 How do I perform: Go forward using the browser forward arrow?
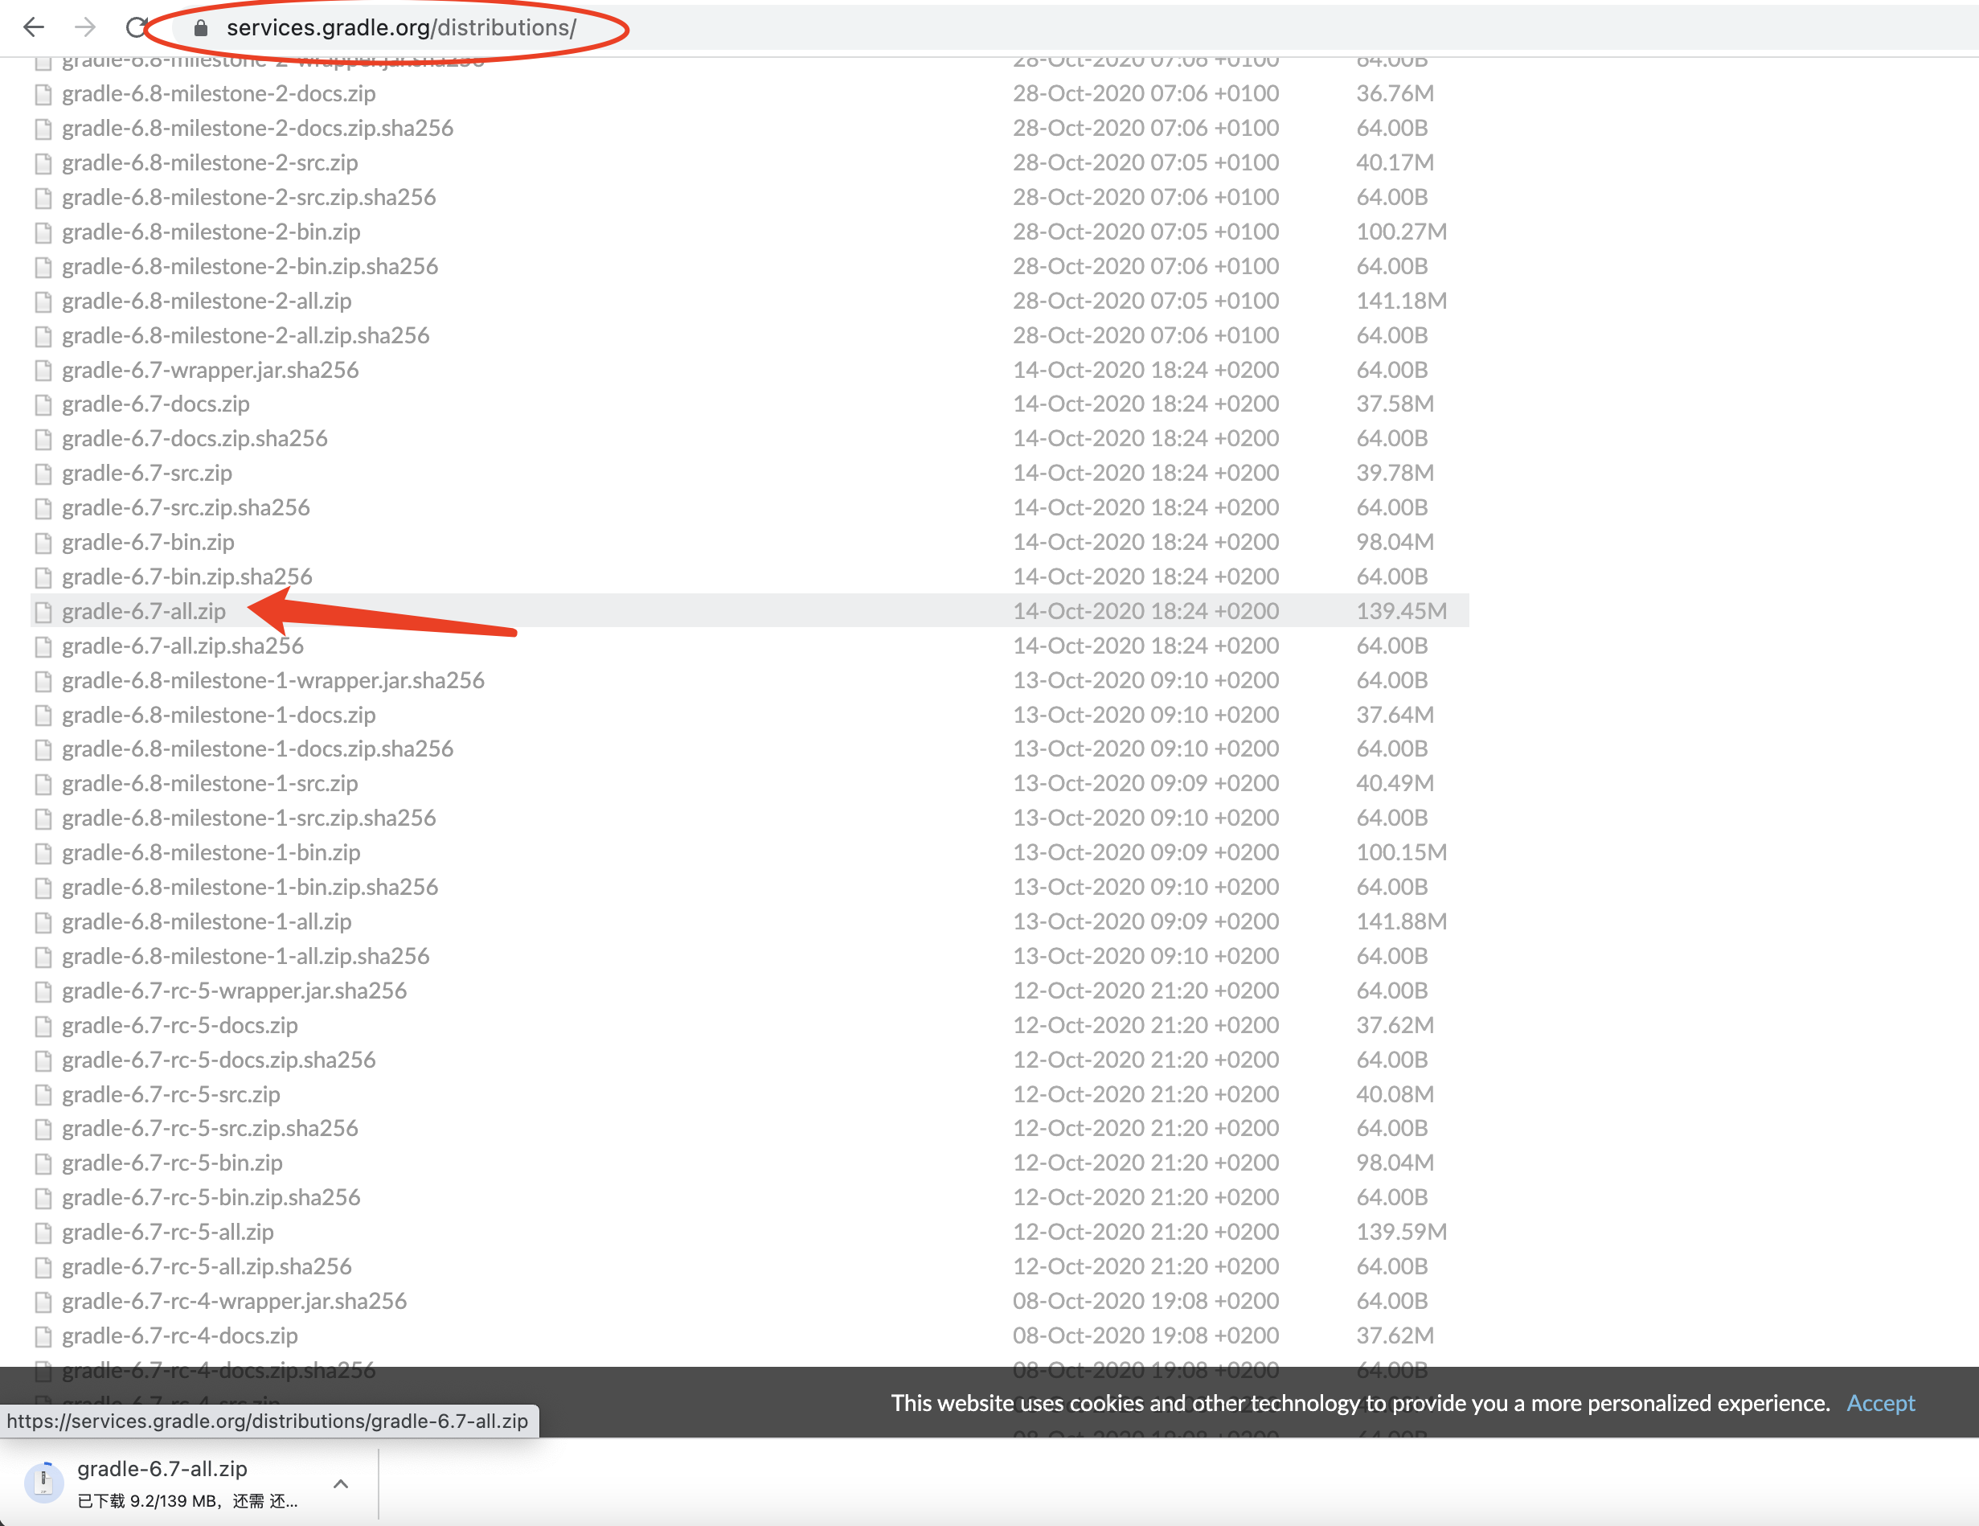[x=85, y=27]
